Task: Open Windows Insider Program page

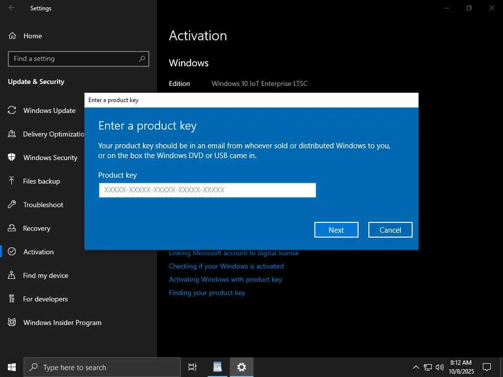Action: click(62, 323)
